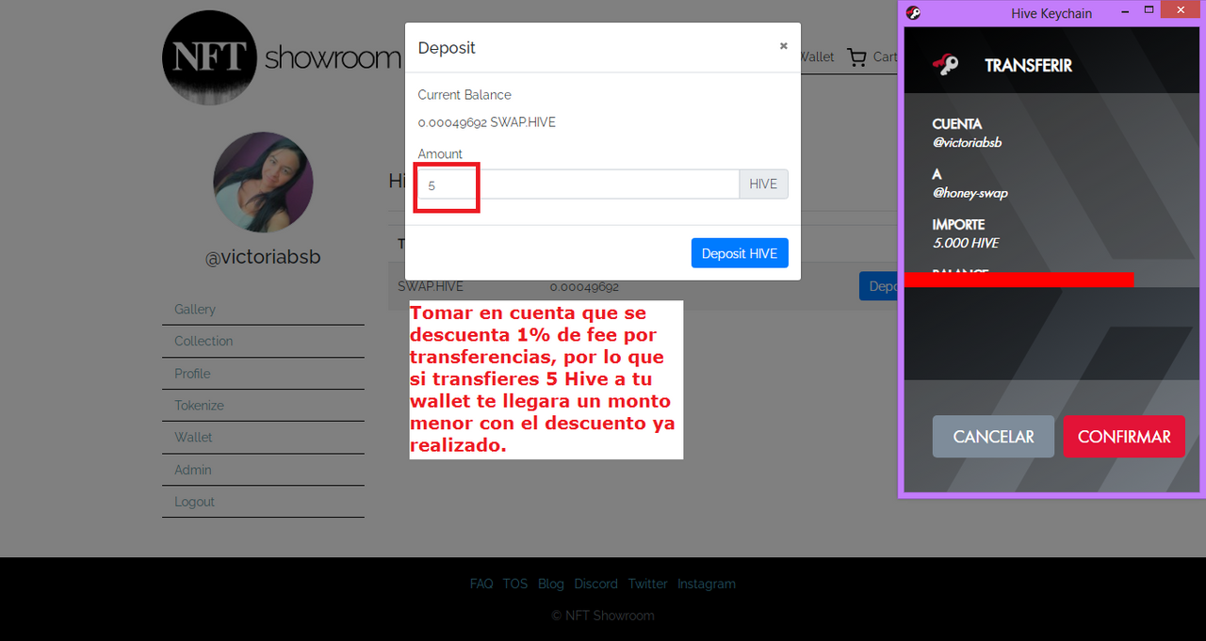Click the victoriabsb profile avatar
1206x641 pixels.
(x=263, y=183)
